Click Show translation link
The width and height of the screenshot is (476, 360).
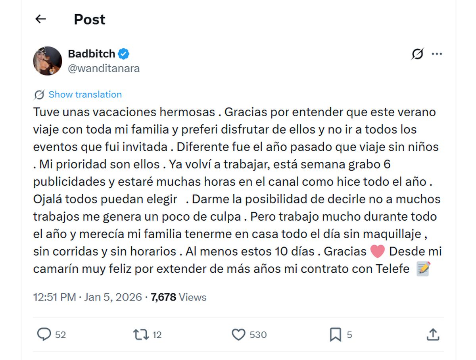coord(85,94)
